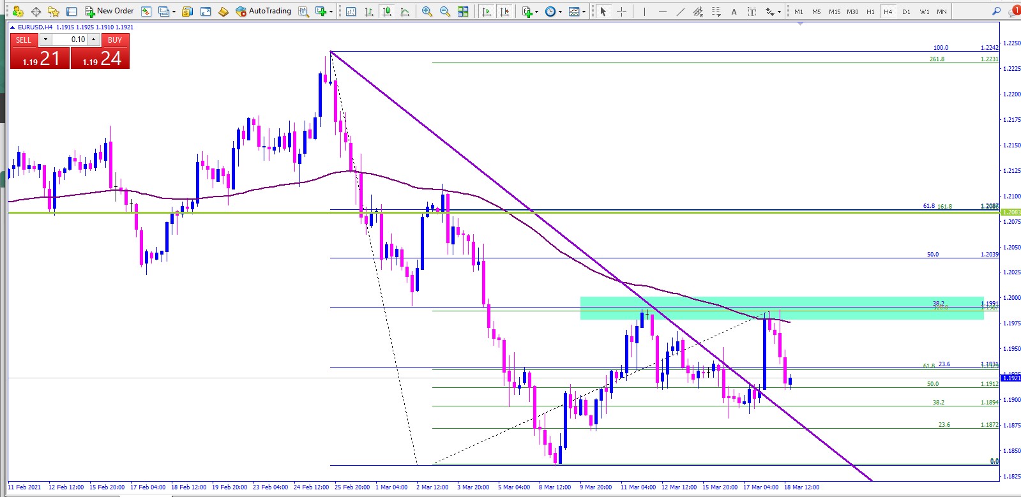Collapse one-click trading panel triangle
The height and width of the screenshot is (497, 1021).
(x=12, y=27)
